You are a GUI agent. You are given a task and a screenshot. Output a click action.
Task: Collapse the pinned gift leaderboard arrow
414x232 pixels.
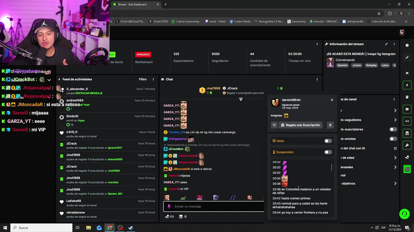[x=241, y=99]
